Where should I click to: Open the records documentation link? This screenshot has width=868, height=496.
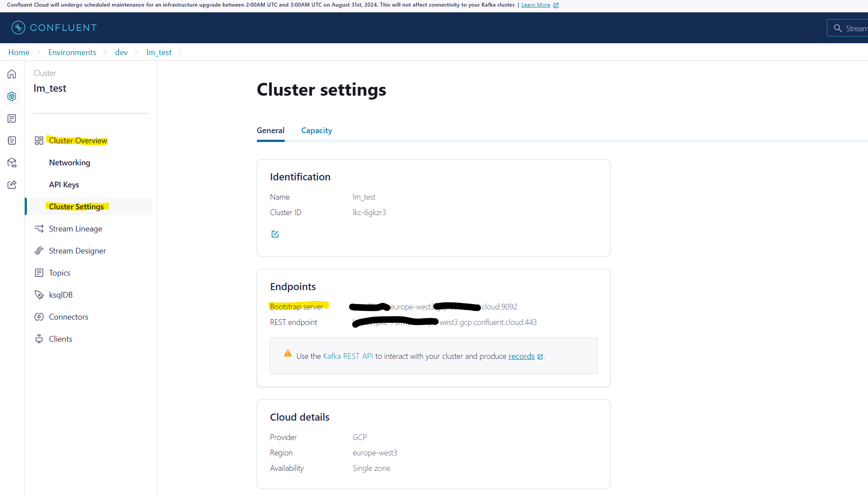click(x=521, y=356)
